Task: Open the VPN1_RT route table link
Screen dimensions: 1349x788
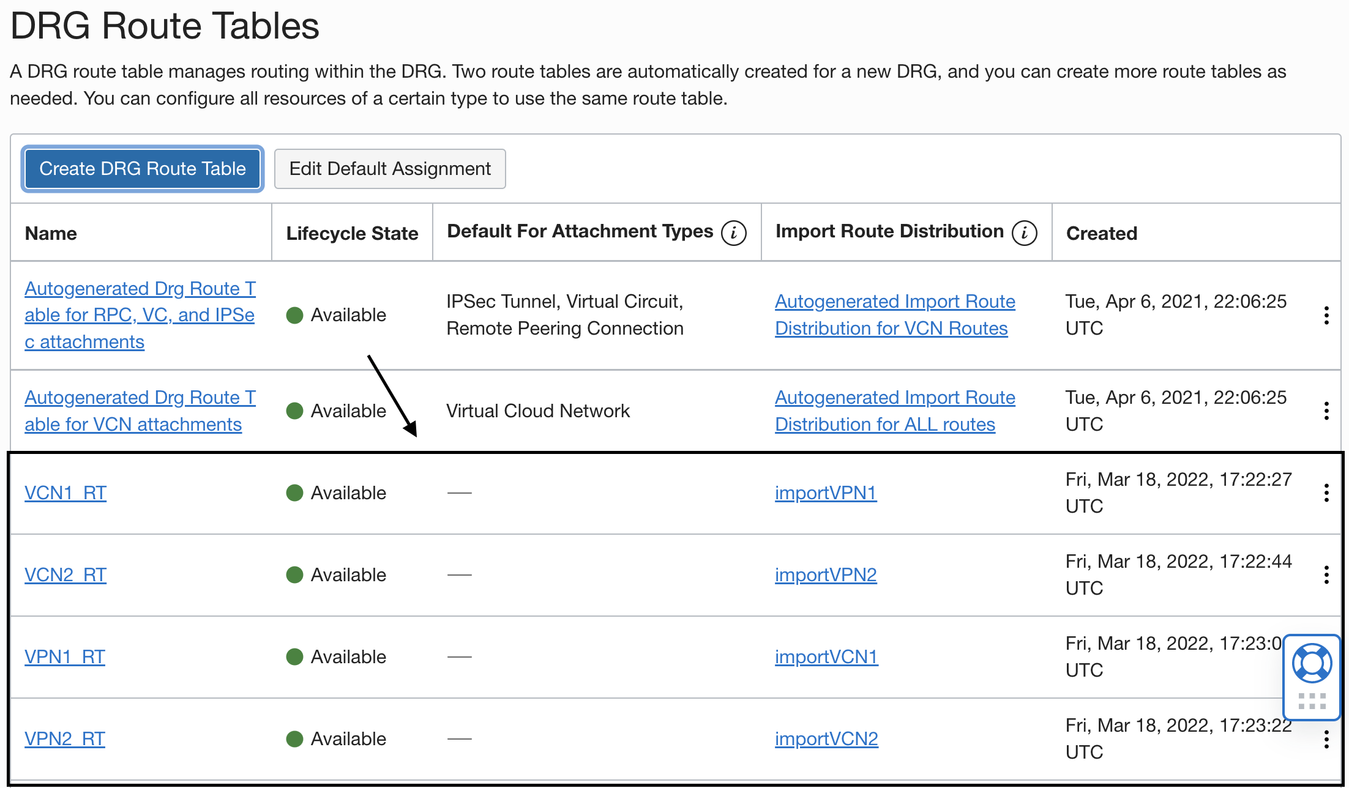Action: pyautogui.click(x=65, y=656)
